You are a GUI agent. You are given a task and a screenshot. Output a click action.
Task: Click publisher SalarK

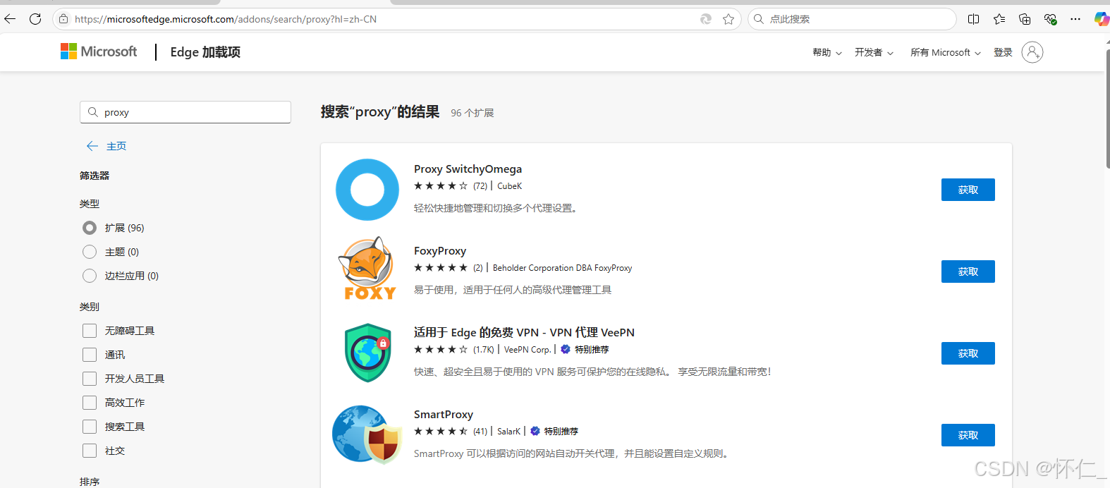[508, 432]
